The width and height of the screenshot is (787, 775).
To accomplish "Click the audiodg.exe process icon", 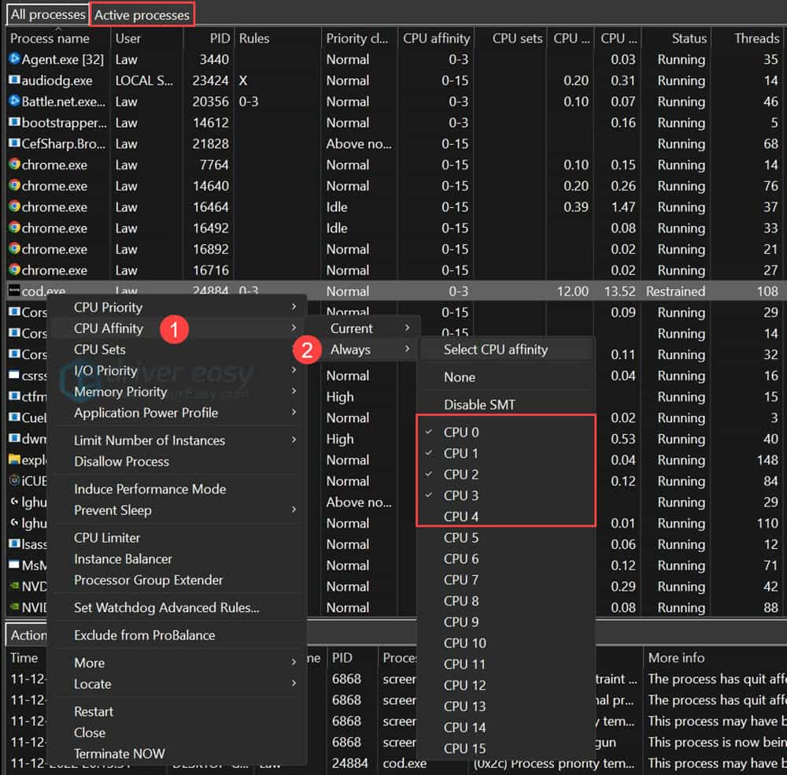I will click(x=14, y=80).
